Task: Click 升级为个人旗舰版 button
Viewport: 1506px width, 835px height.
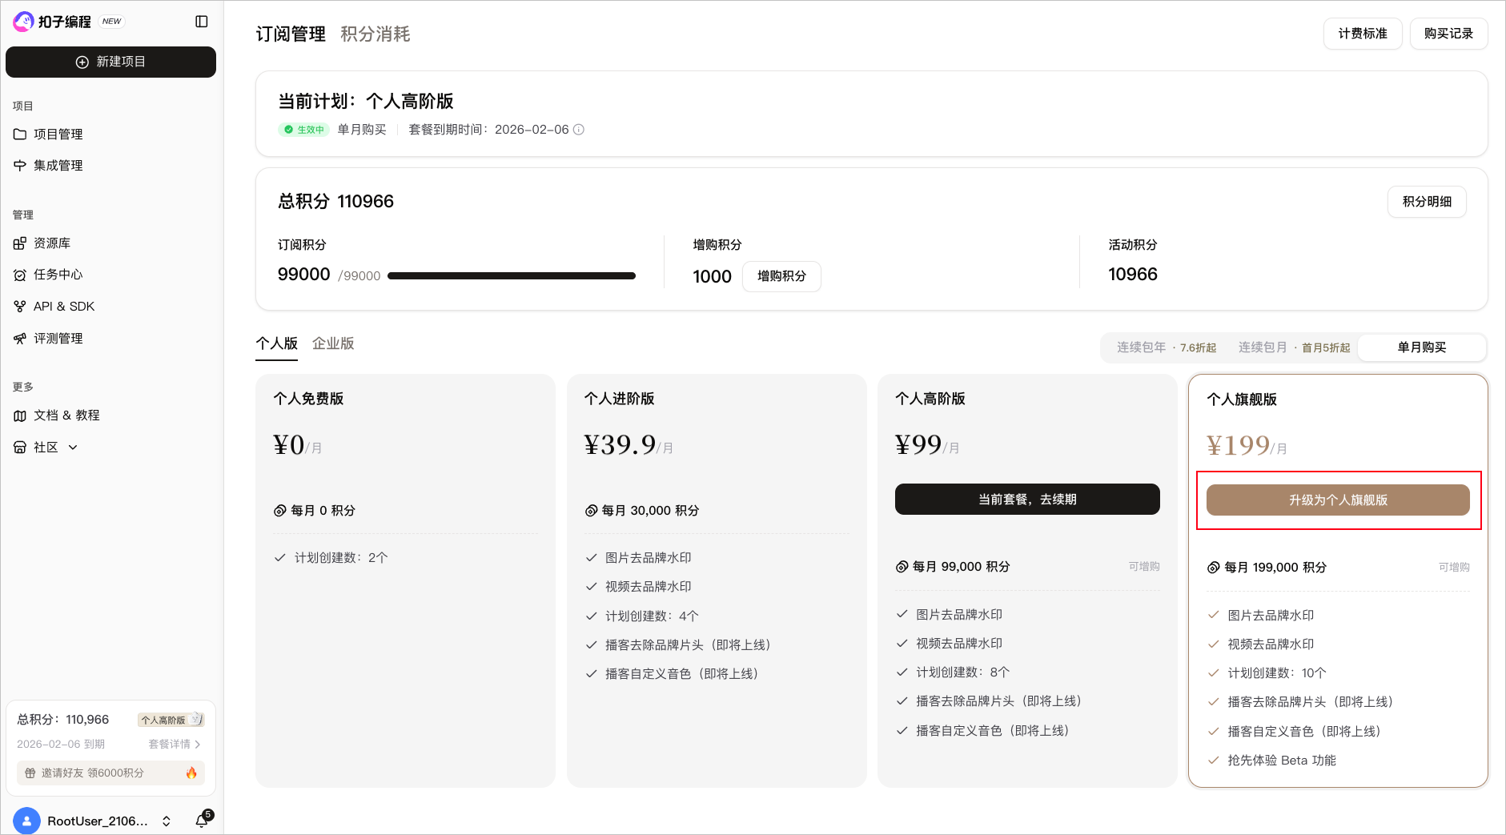Action: pyautogui.click(x=1337, y=500)
